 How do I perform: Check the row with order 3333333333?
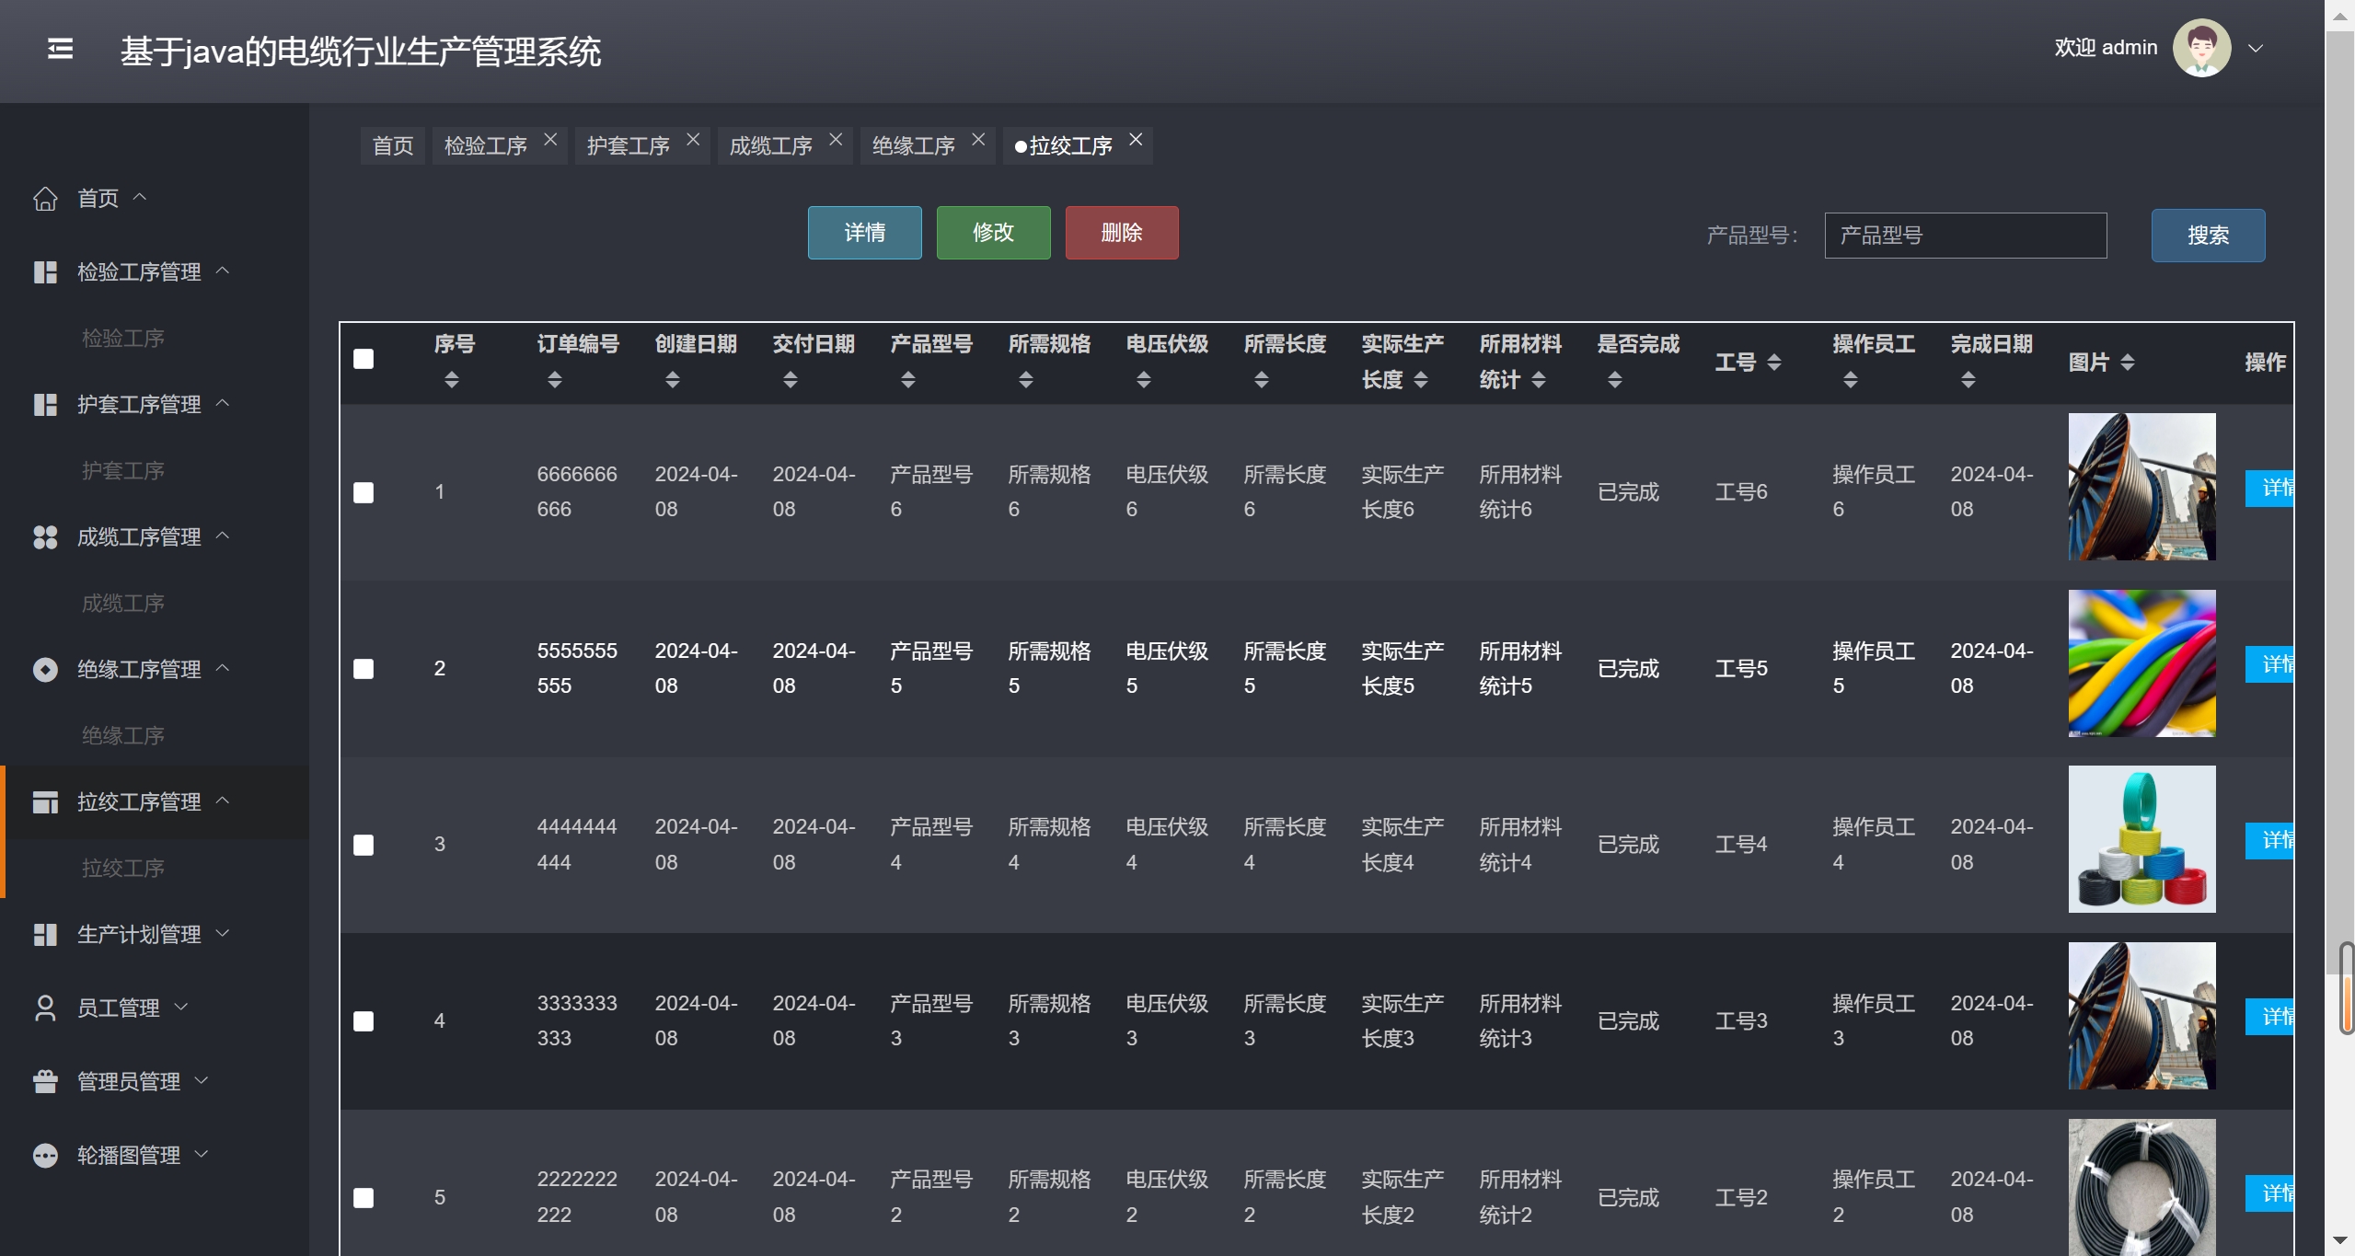click(364, 1021)
